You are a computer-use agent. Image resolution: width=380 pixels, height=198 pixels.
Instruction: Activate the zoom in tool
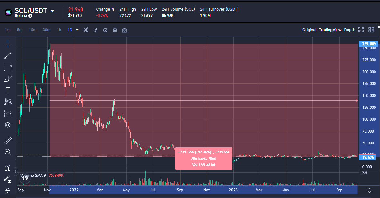(x=8, y=152)
